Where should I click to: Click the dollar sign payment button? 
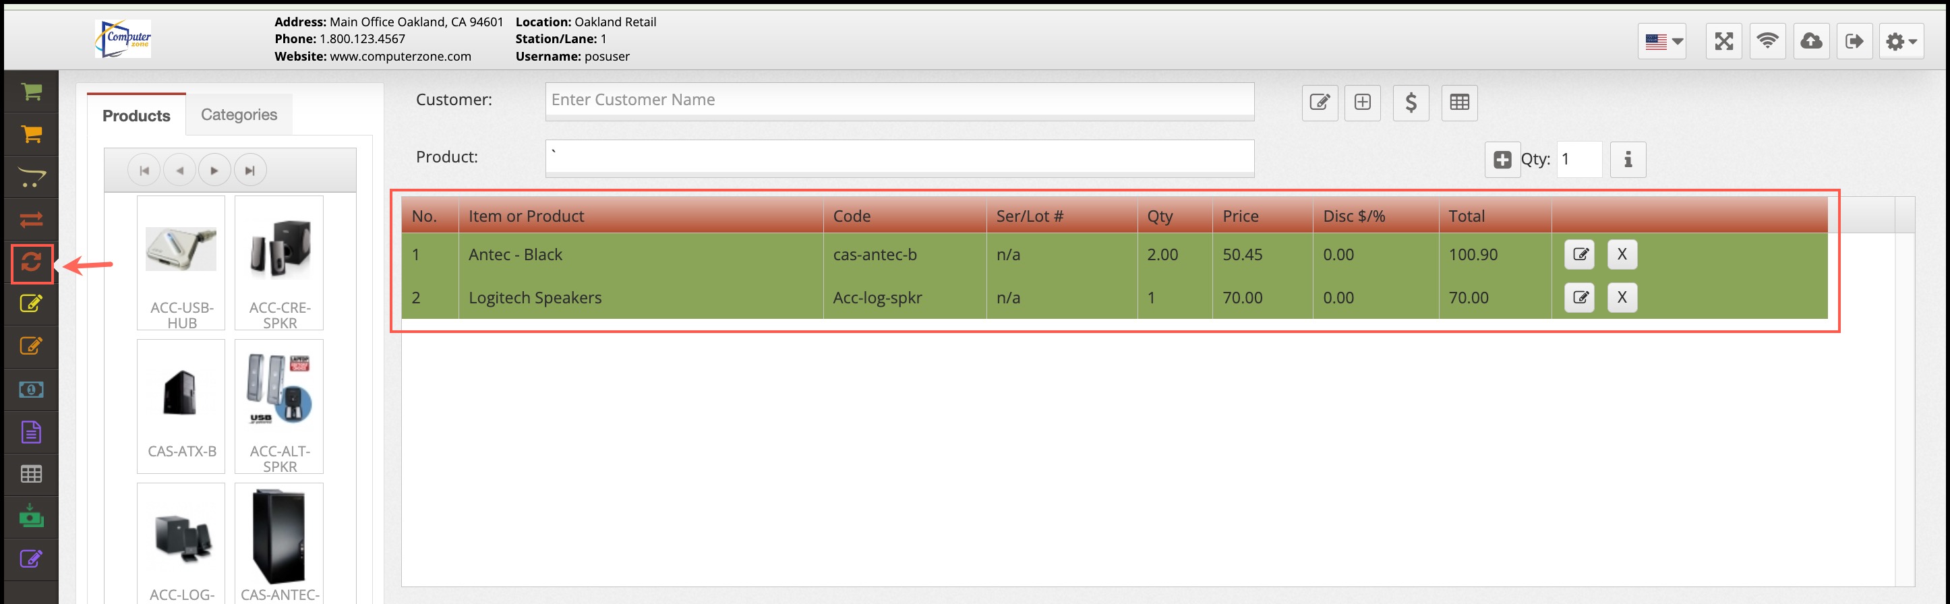pos(1411,102)
